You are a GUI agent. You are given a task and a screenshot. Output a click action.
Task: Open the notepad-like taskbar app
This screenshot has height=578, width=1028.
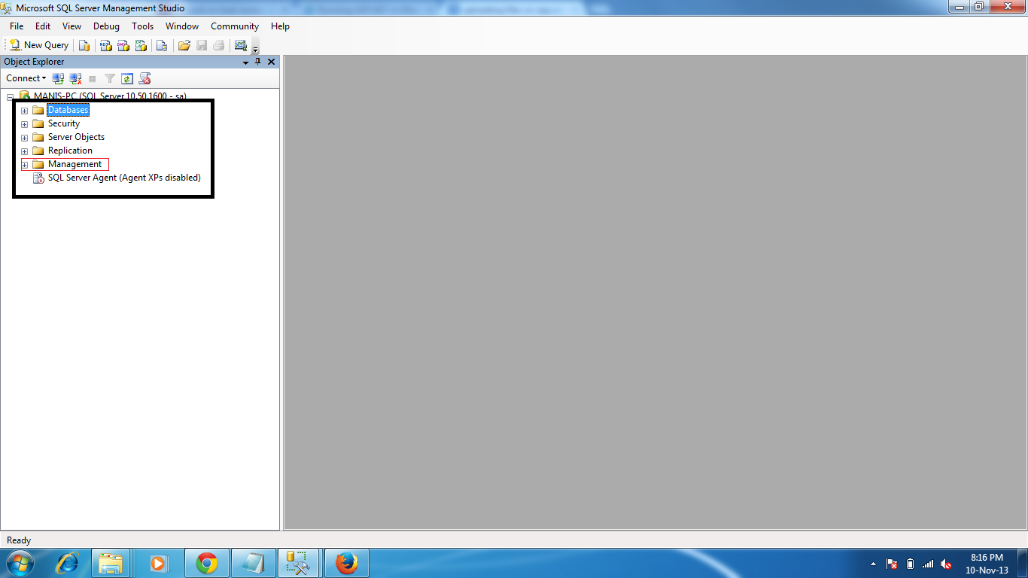254,563
